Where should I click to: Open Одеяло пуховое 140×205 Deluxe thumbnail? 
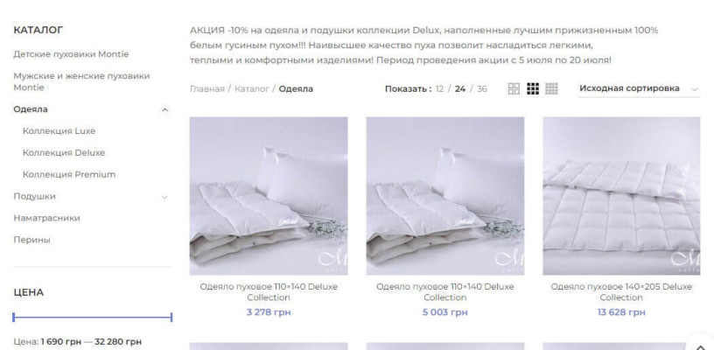tap(621, 196)
